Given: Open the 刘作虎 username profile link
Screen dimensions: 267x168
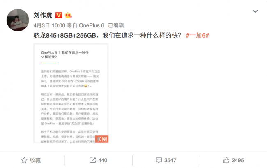Looking at the screenshot, I should pyautogui.click(x=43, y=15).
